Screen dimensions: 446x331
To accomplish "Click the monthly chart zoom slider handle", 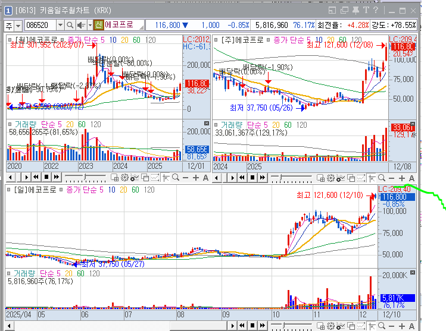I will pos(85,178).
